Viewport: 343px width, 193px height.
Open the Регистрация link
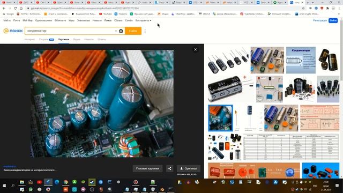320,20
